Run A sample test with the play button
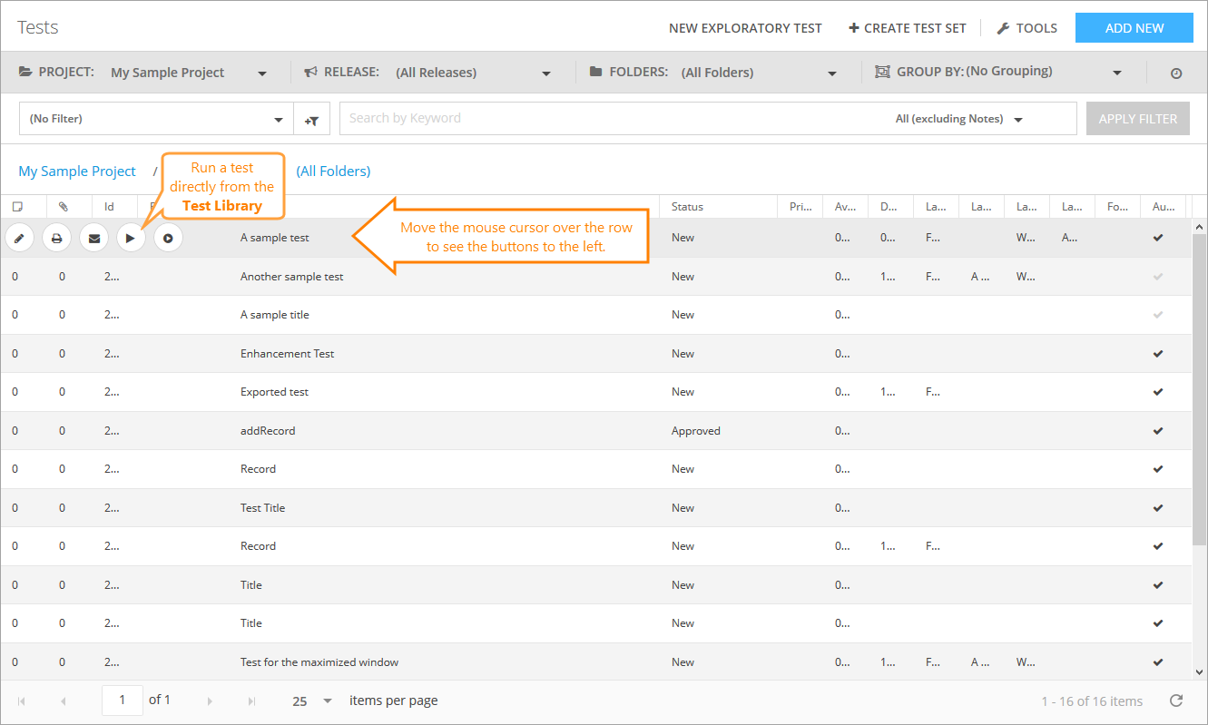 [131, 239]
